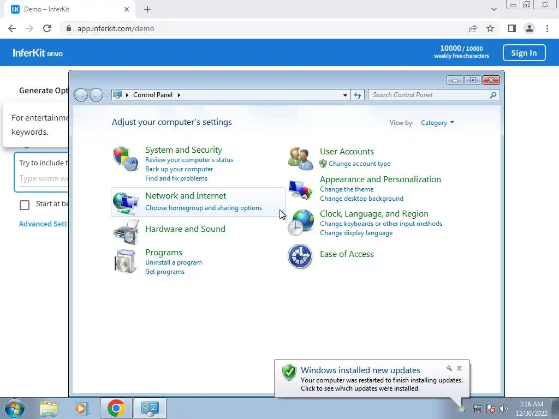Open the Ease of Access icon

tap(300, 256)
